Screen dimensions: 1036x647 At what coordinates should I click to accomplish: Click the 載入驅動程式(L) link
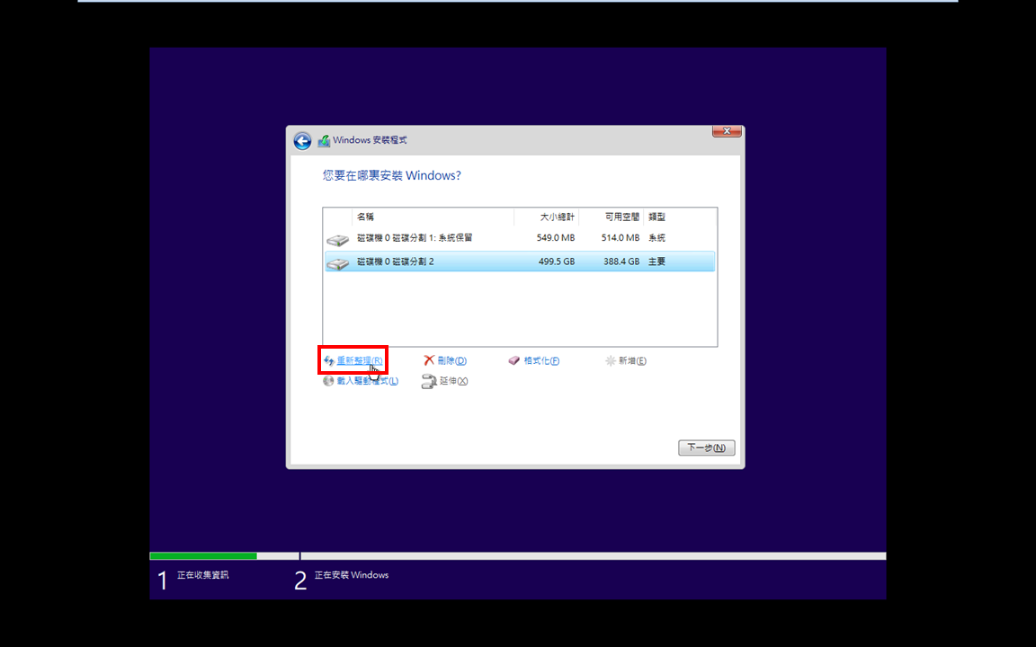[367, 381]
